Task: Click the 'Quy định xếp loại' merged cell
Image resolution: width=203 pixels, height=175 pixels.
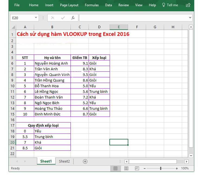Action: coord(43,125)
